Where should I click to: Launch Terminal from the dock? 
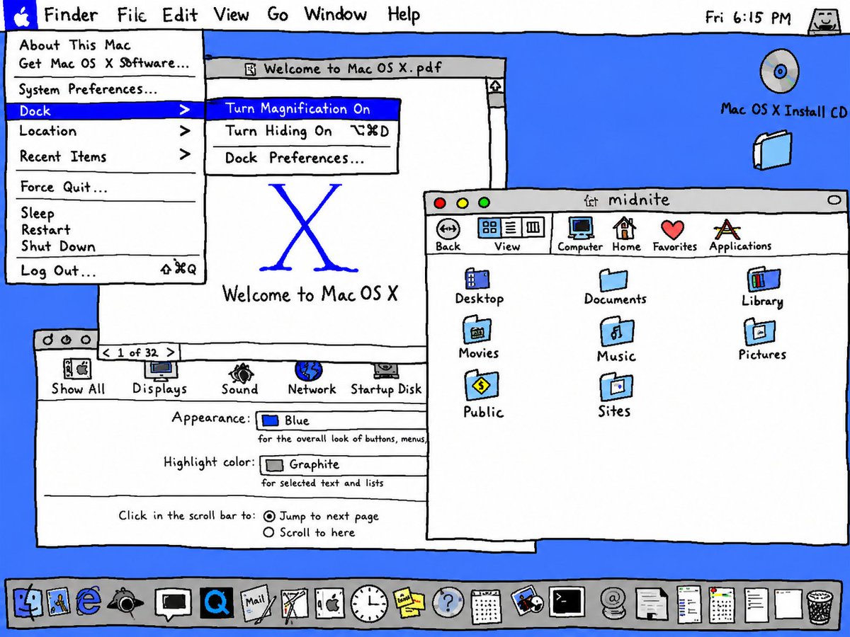tap(567, 602)
